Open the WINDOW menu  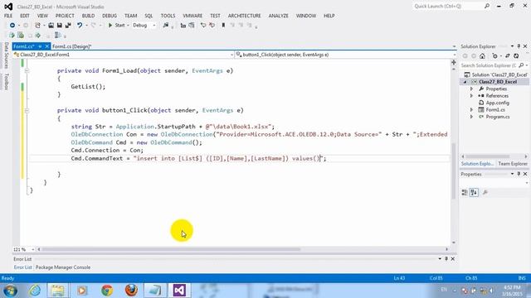click(306, 16)
